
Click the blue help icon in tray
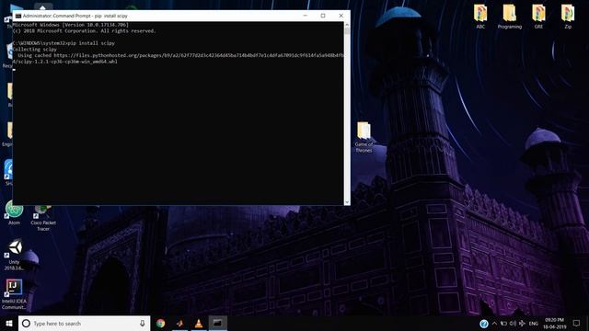pyautogui.click(x=484, y=324)
